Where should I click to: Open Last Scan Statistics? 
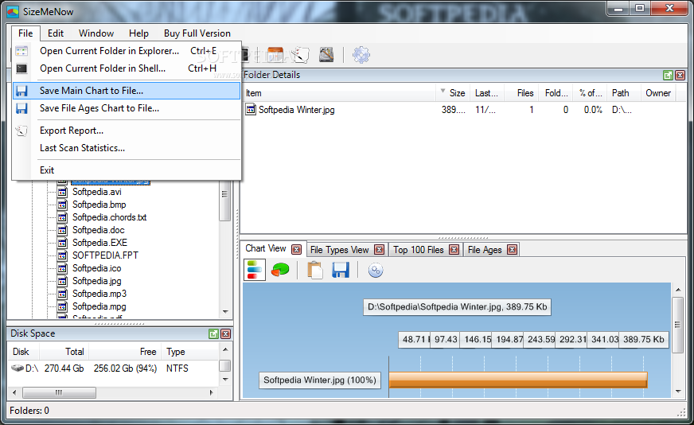(x=127, y=148)
